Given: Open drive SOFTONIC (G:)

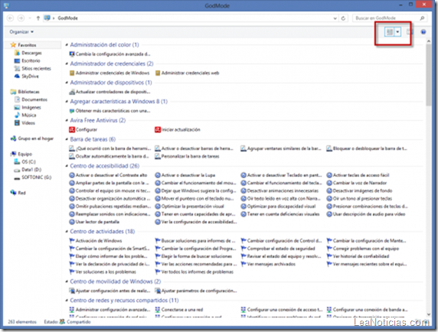Looking at the screenshot, I should [33, 177].
